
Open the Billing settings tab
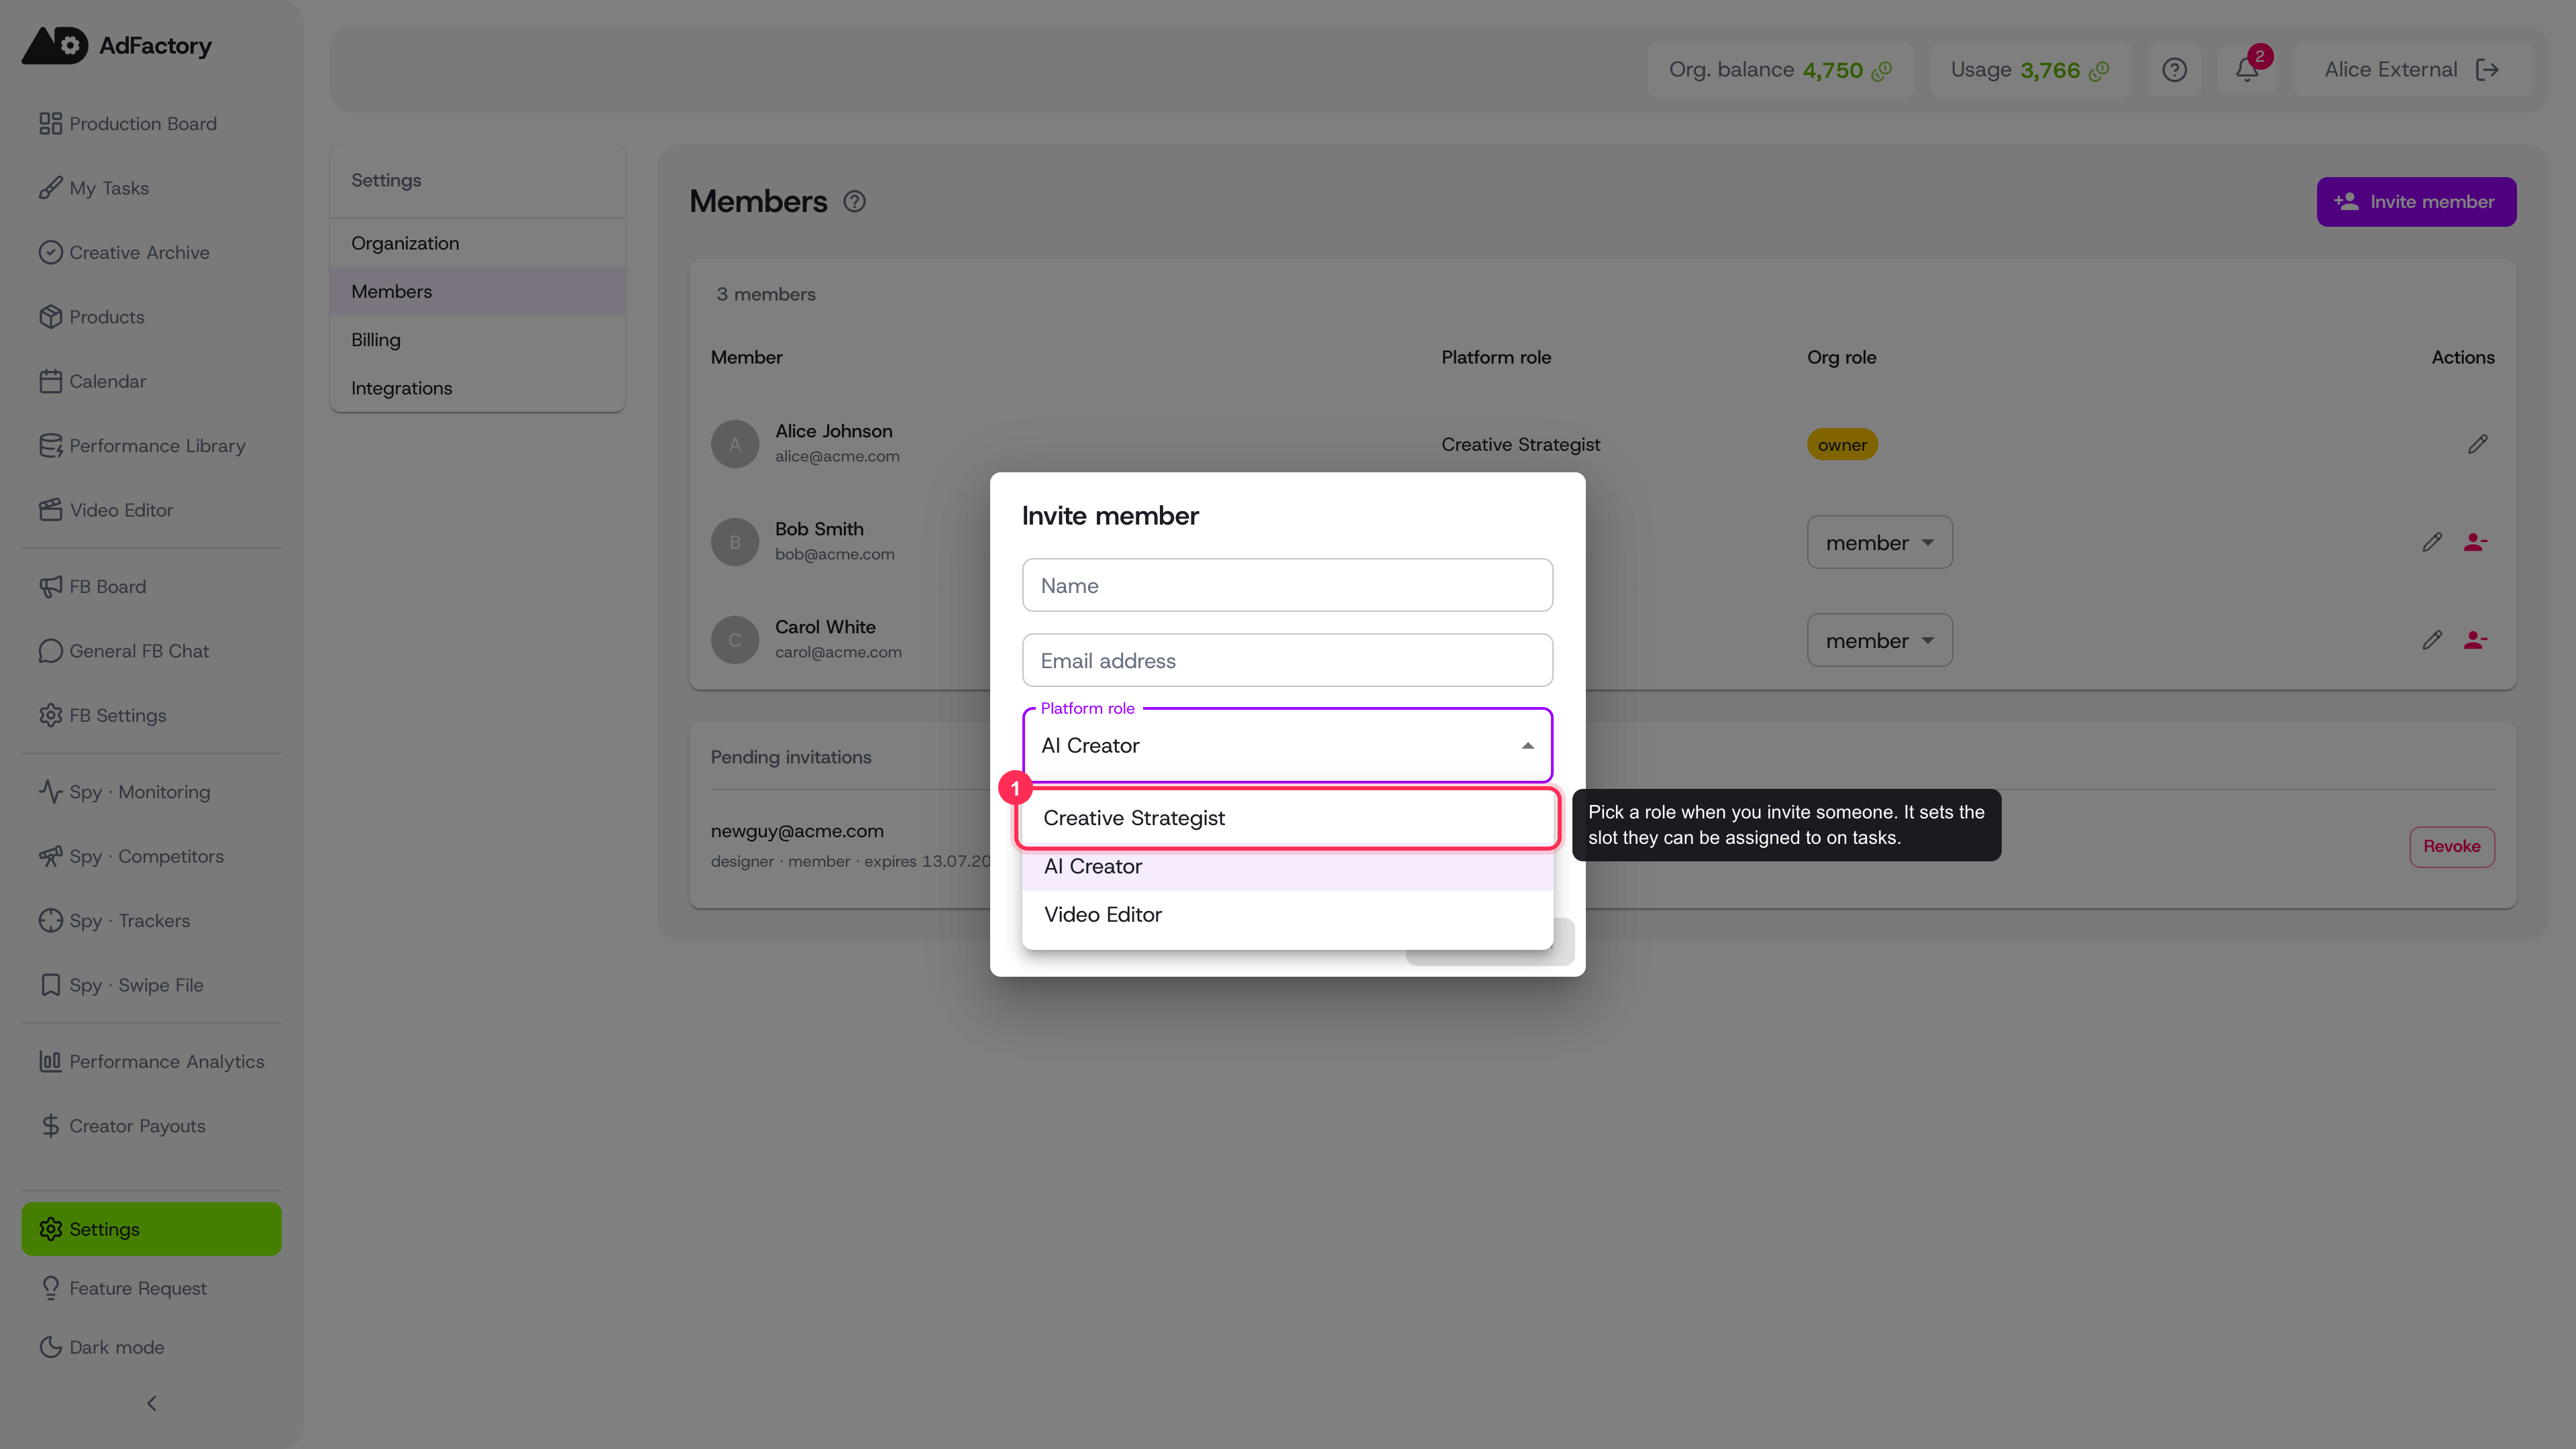pos(477,340)
